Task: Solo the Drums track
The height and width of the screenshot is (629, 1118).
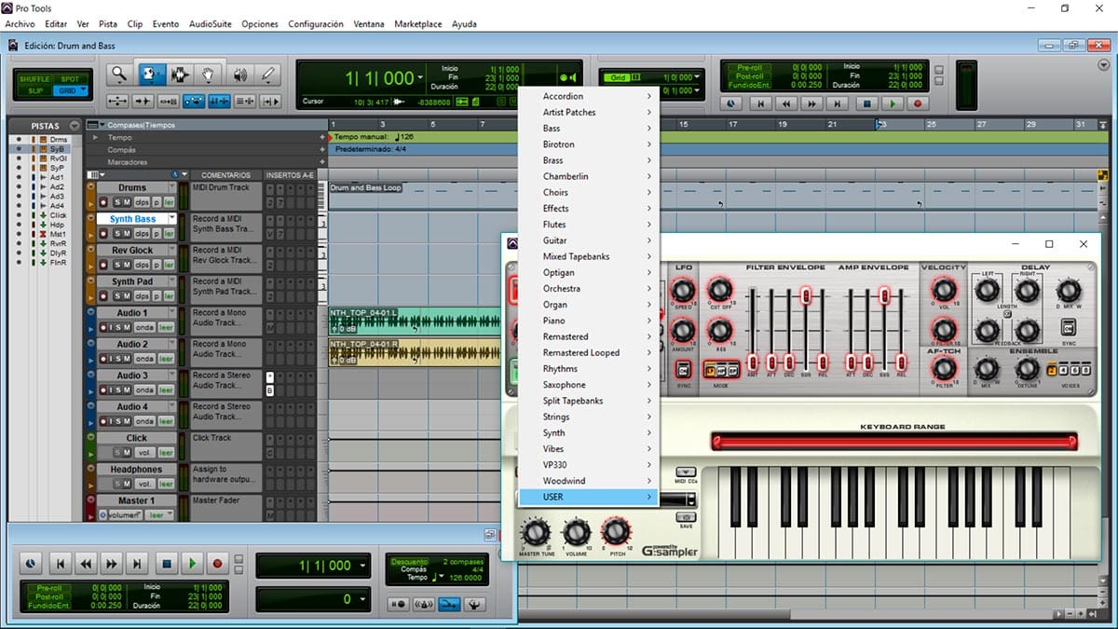Action: click(117, 202)
